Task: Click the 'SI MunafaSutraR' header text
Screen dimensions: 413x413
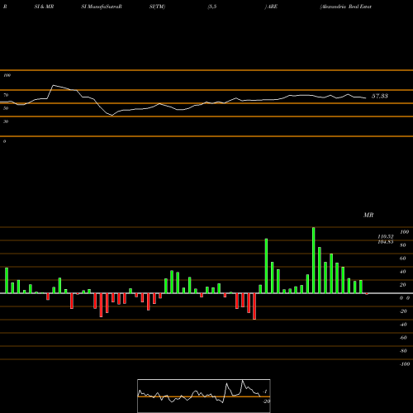Action: click(x=102, y=7)
